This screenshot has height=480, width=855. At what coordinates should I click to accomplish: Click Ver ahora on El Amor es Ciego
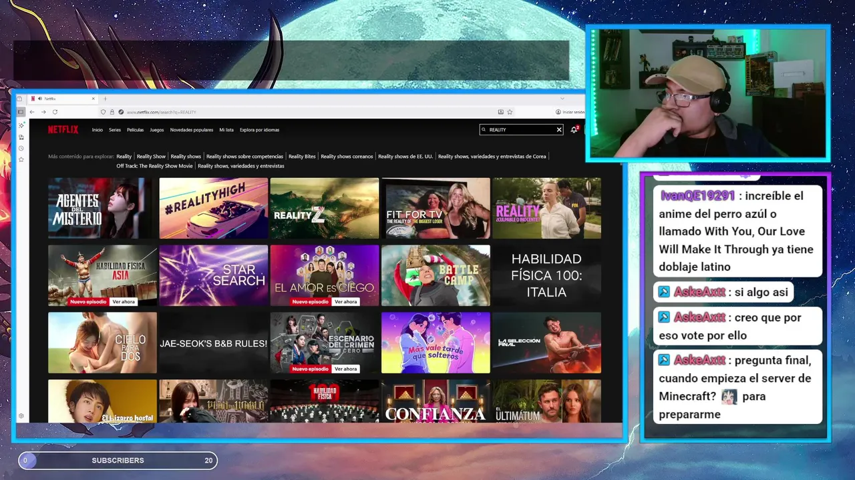[x=346, y=301]
